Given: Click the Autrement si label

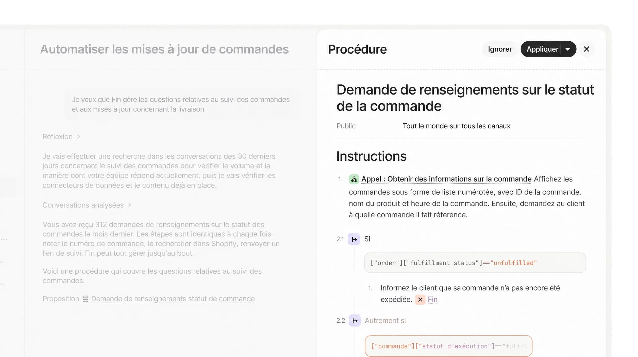Looking at the screenshot, I should click(x=385, y=321).
